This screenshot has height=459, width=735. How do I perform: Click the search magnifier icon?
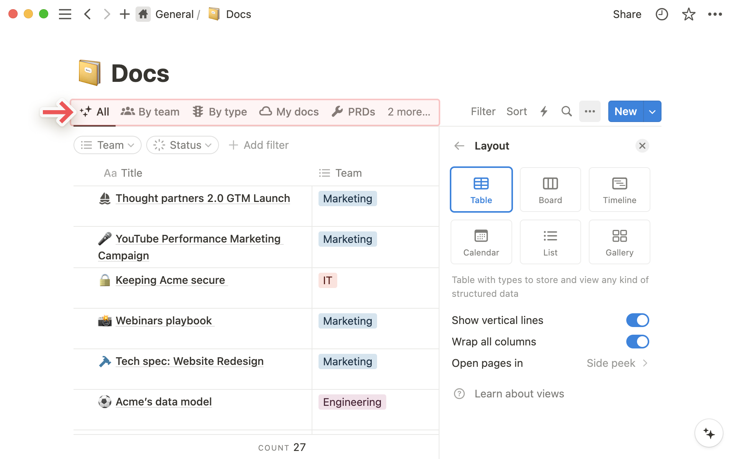[x=566, y=111]
